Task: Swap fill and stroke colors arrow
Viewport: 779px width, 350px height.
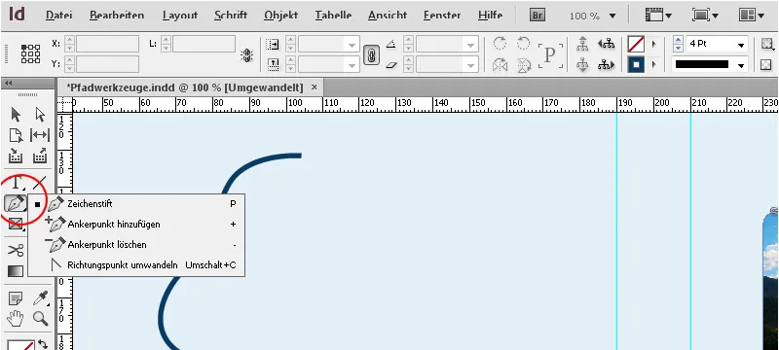Action: pos(43,343)
